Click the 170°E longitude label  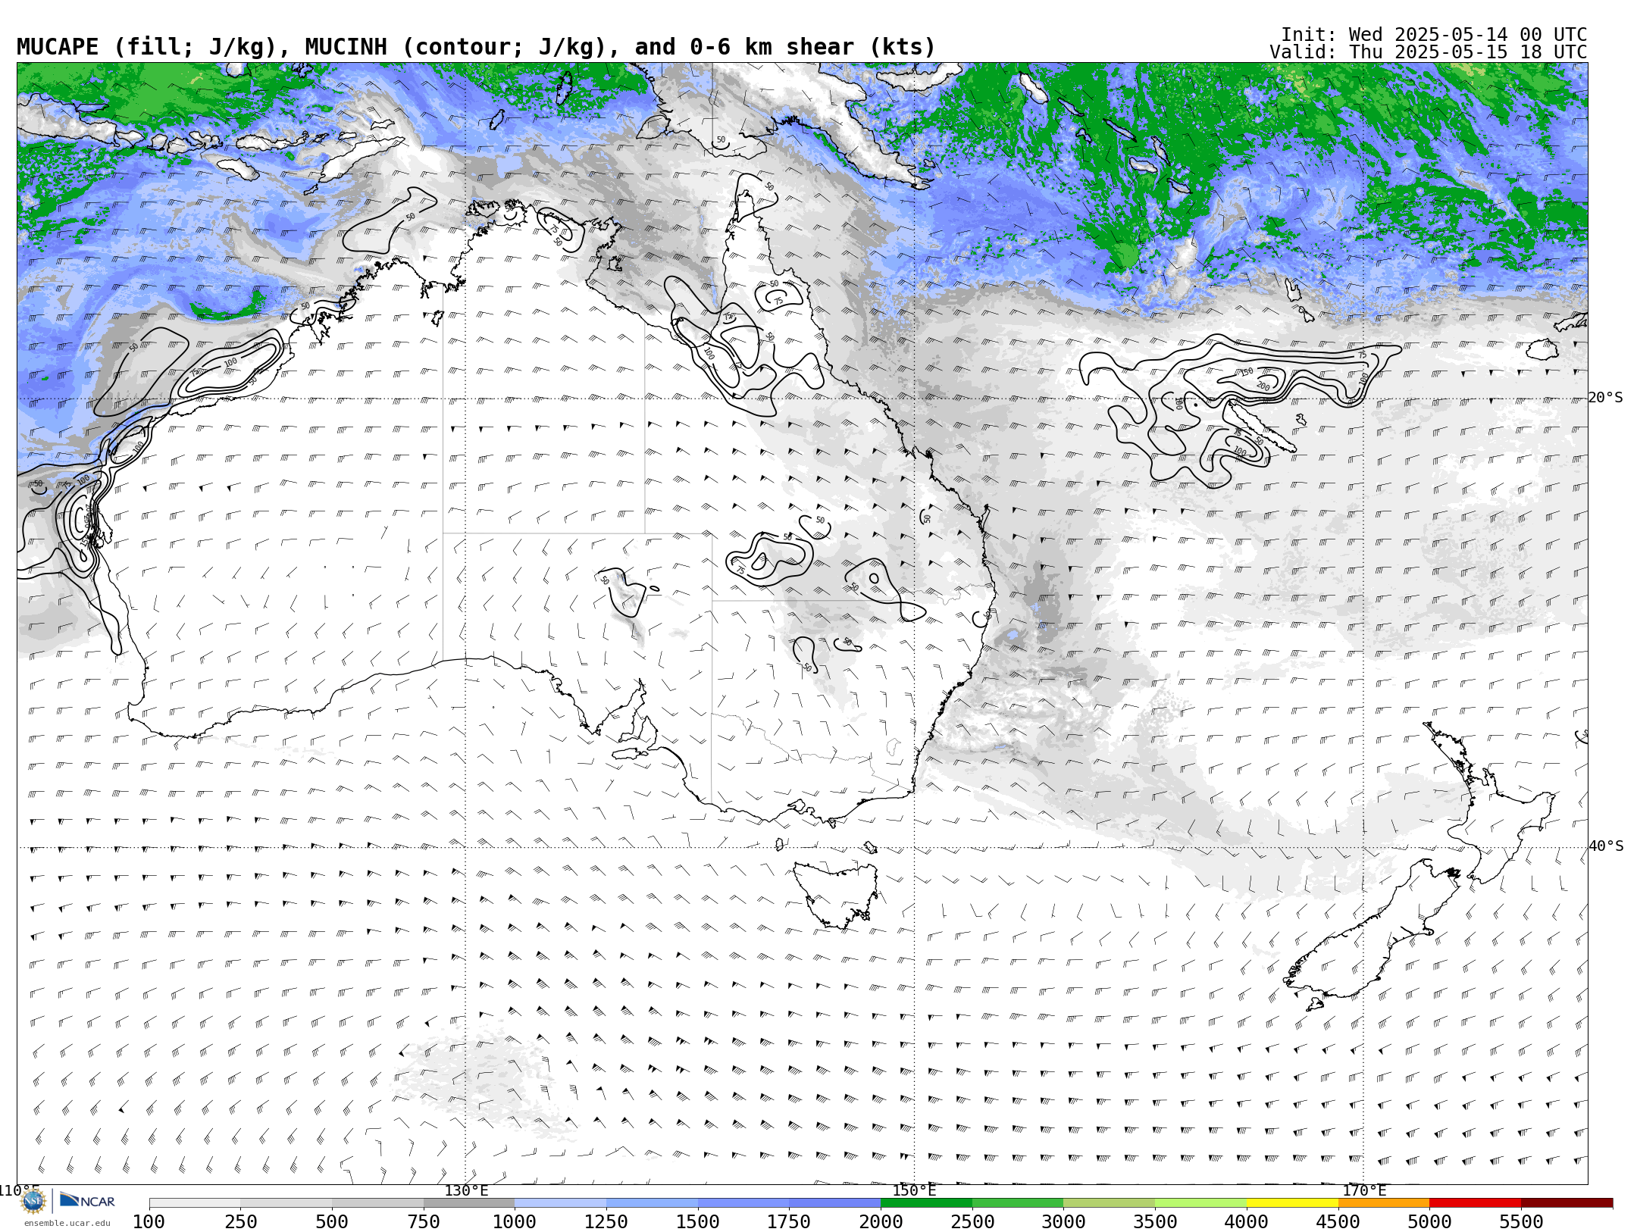click(1364, 1190)
